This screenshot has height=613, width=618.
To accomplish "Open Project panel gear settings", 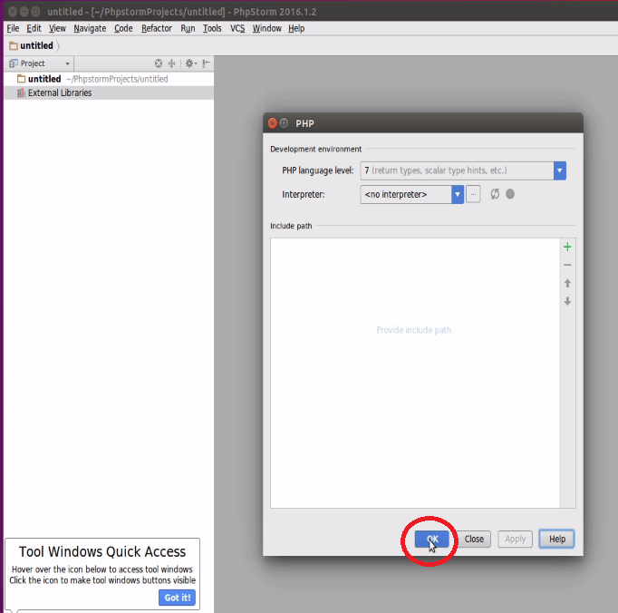I will click(x=191, y=63).
